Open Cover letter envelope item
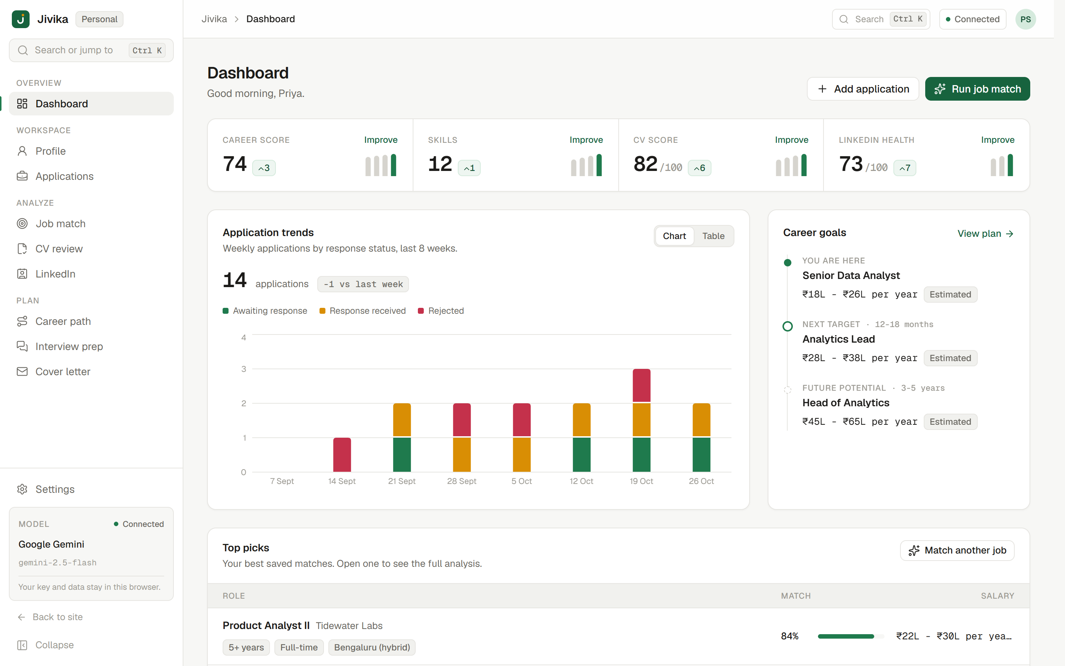Viewport: 1065px width, 666px height. tap(91, 372)
